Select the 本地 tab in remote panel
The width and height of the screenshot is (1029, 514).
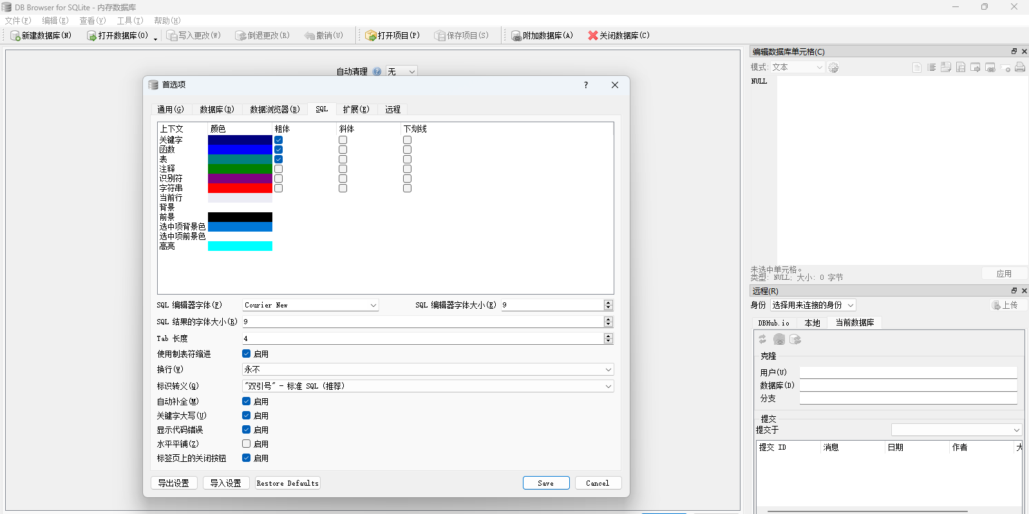click(x=813, y=323)
